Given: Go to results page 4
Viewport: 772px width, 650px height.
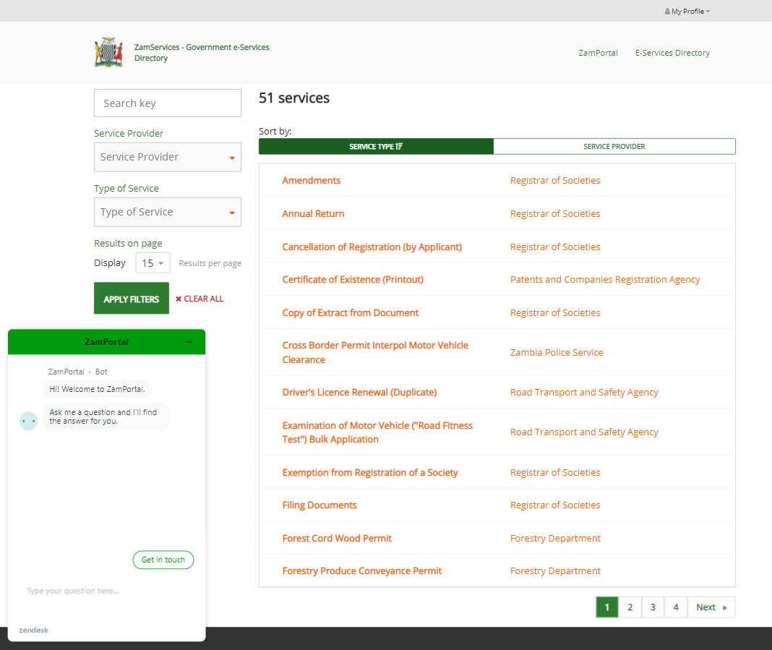Looking at the screenshot, I should (676, 607).
